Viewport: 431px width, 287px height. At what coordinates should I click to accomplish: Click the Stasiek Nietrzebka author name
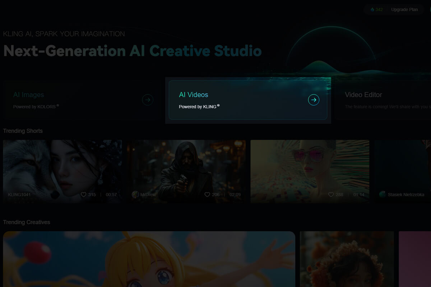406,194
